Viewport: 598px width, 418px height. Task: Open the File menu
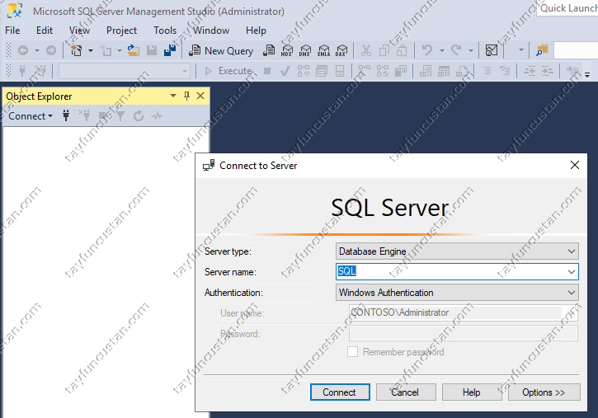point(12,31)
